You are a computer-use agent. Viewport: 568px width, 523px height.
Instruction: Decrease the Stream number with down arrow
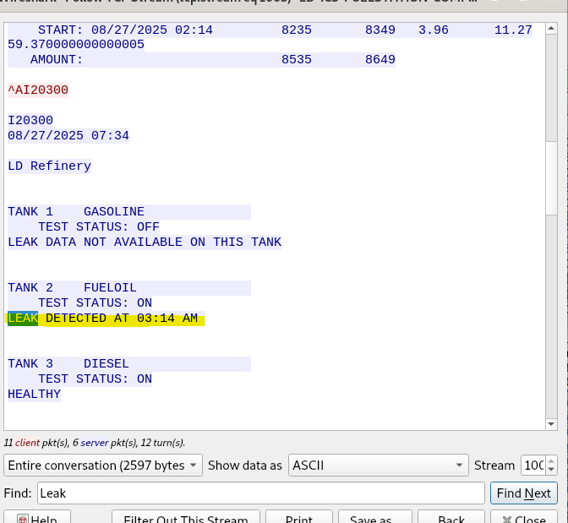551,470
